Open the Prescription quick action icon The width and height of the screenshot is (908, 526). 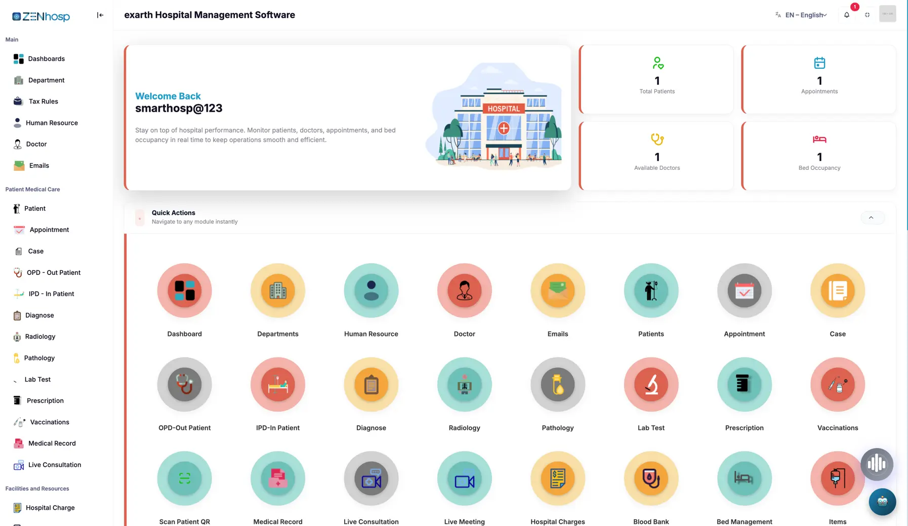coord(745,385)
